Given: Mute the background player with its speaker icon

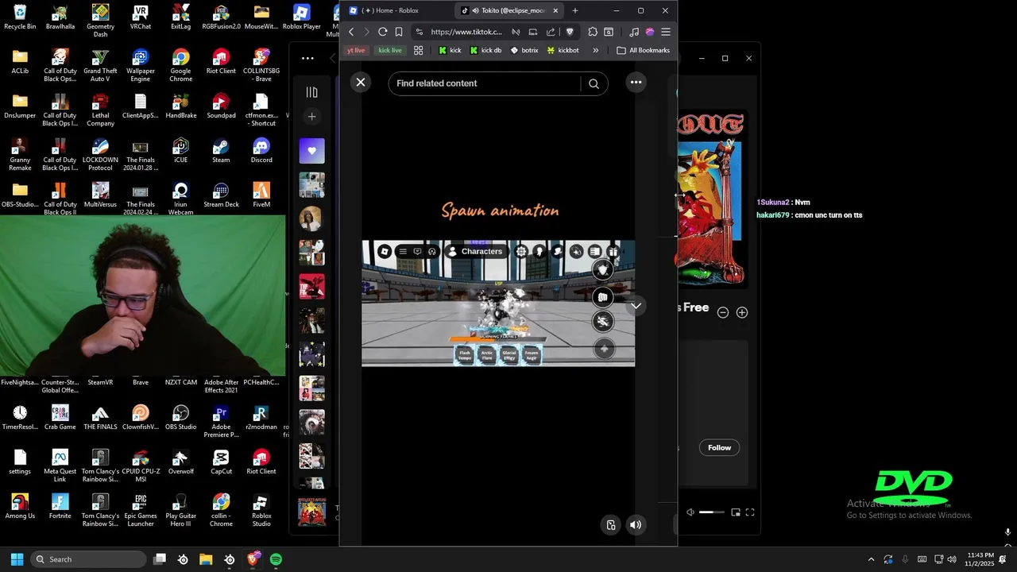Looking at the screenshot, I should pyautogui.click(x=690, y=512).
